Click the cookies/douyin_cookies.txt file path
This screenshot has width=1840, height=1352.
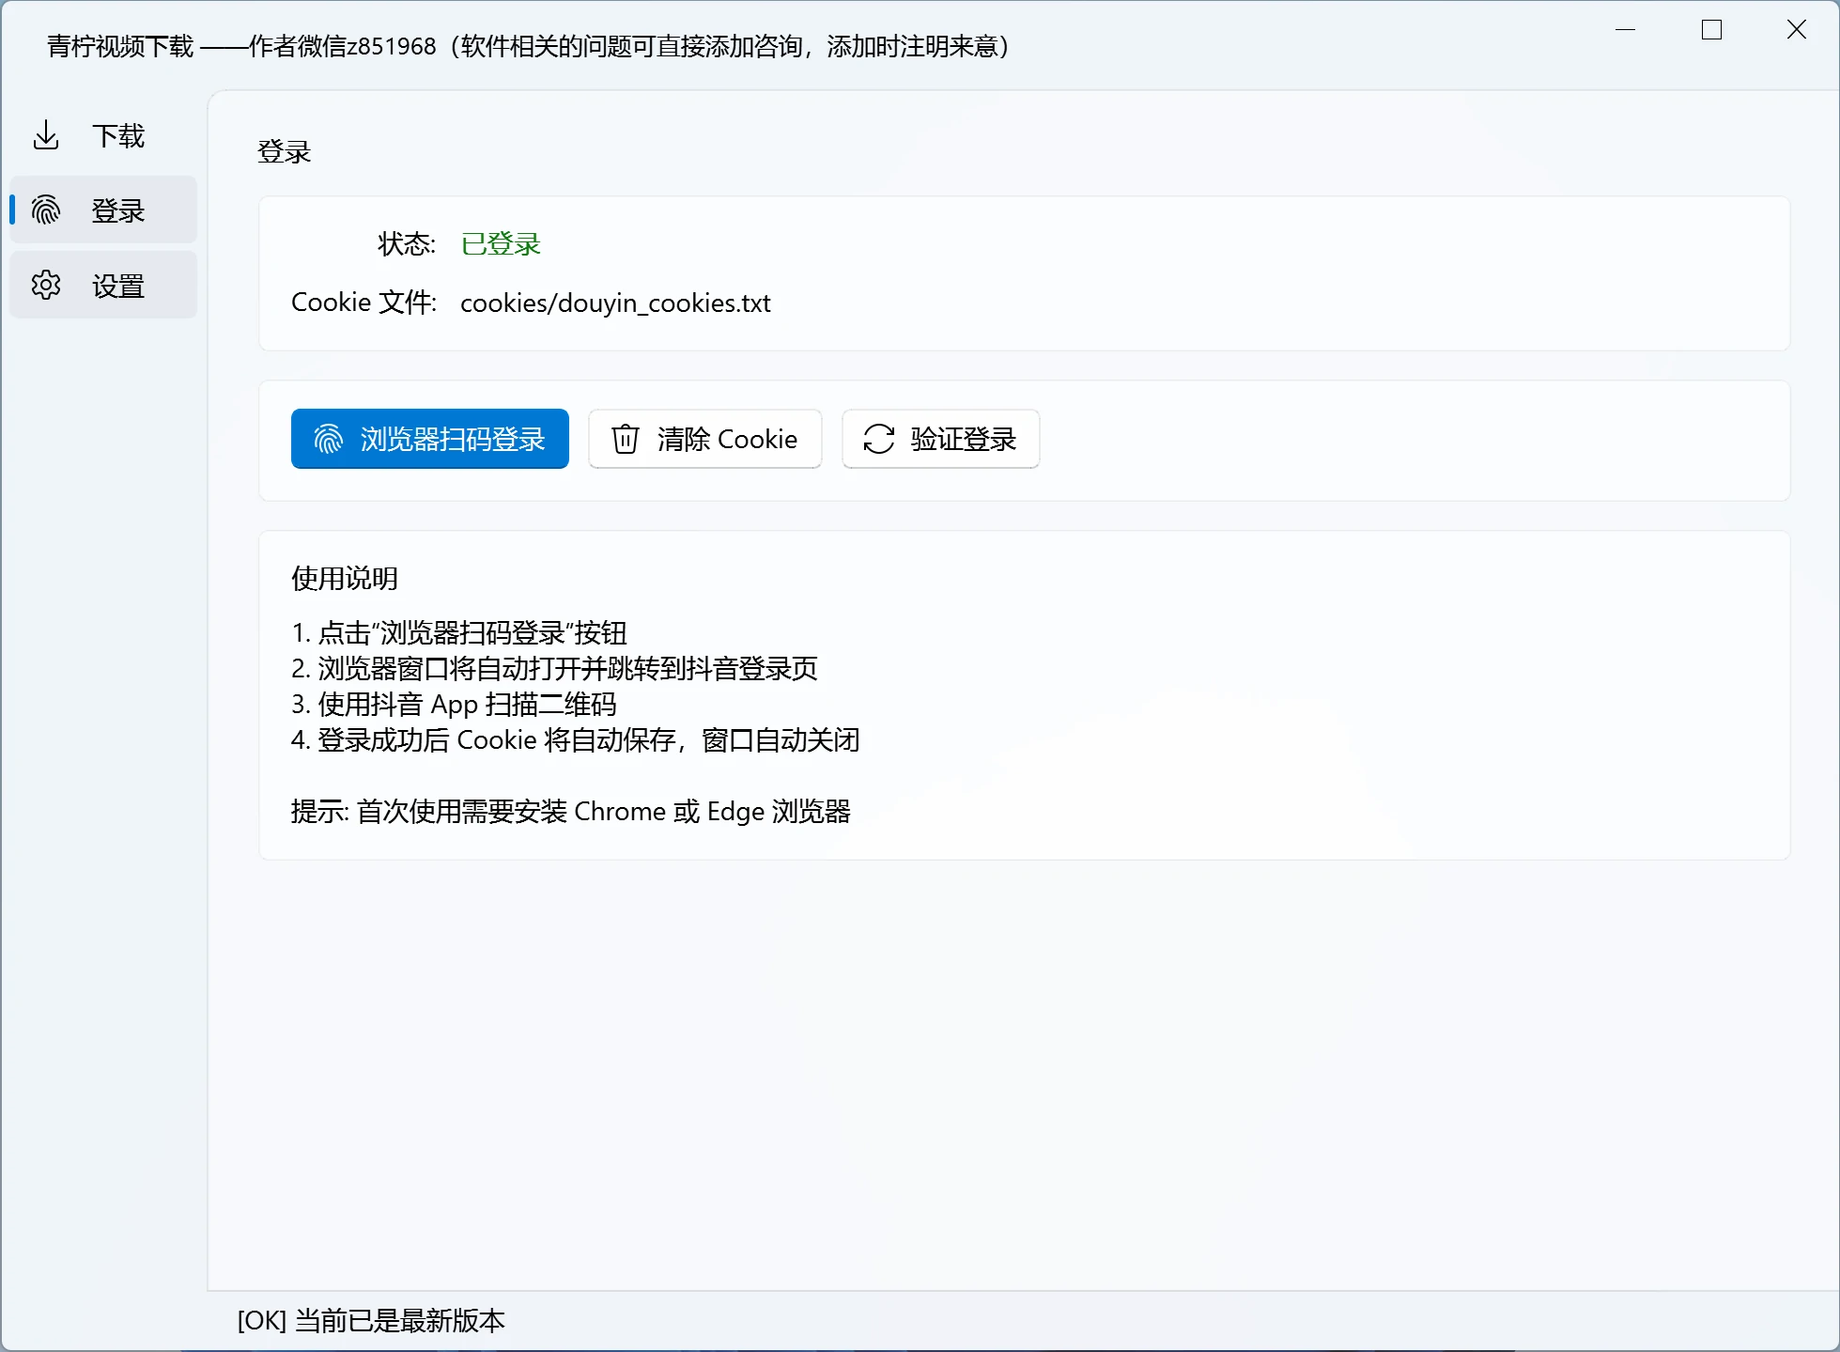coord(615,303)
